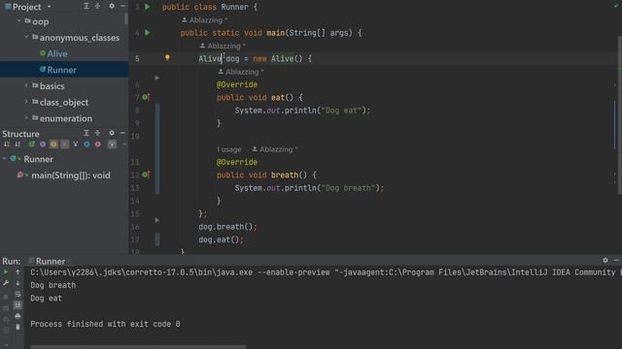The image size is (622, 349).
Task: Fold code block arrow near line 15
Action: point(157,220)
